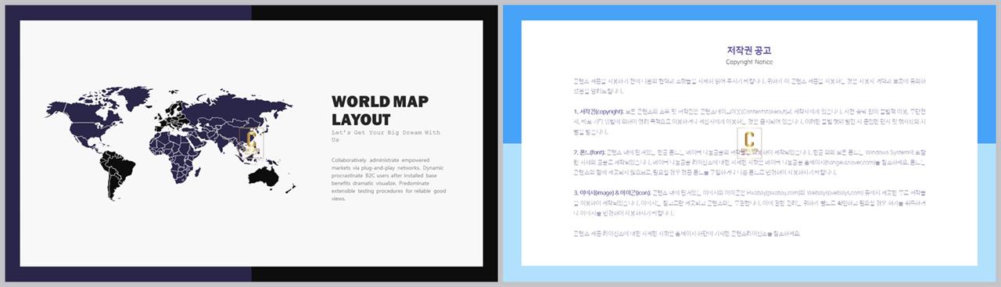Viewport: 1001px width, 287px height.
Task: Select the intro paragraph under Copyright Notice
Action: tap(749, 85)
